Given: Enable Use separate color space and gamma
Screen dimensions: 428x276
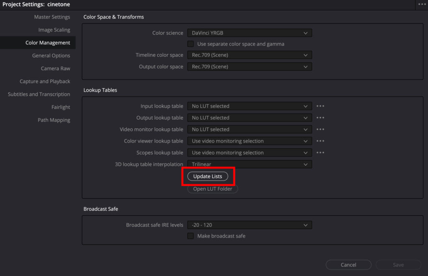Looking at the screenshot, I should (191, 44).
